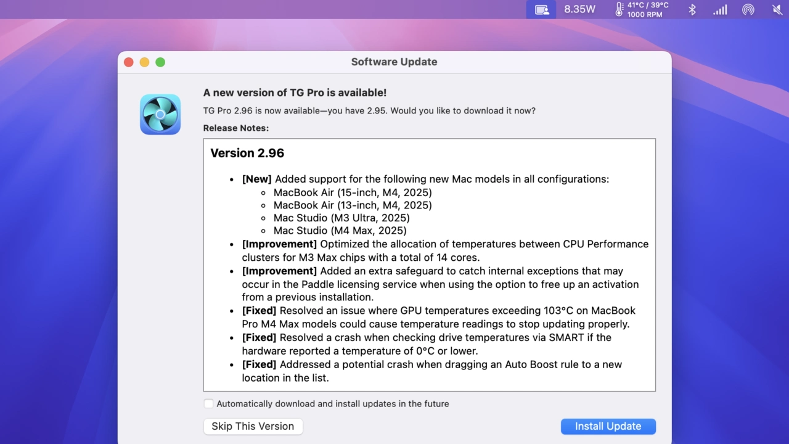Image resolution: width=789 pixels, height=444 pixels.
Task: Close the Software Update window
Action: pos(128,62)
